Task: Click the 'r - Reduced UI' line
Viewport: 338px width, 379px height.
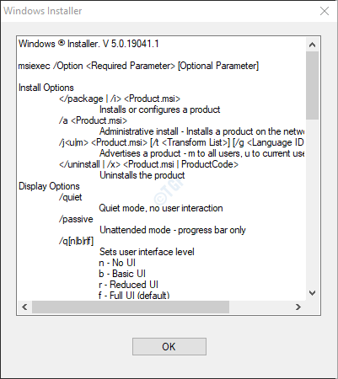Action: coord(128,285)
